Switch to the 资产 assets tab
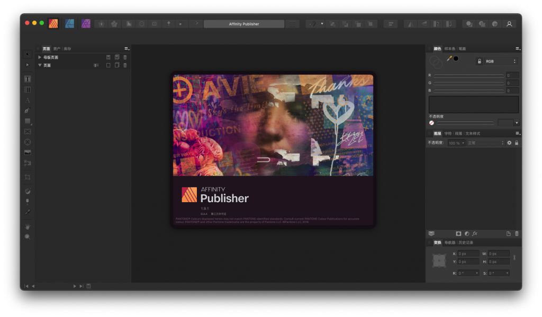 click(57, 49)
